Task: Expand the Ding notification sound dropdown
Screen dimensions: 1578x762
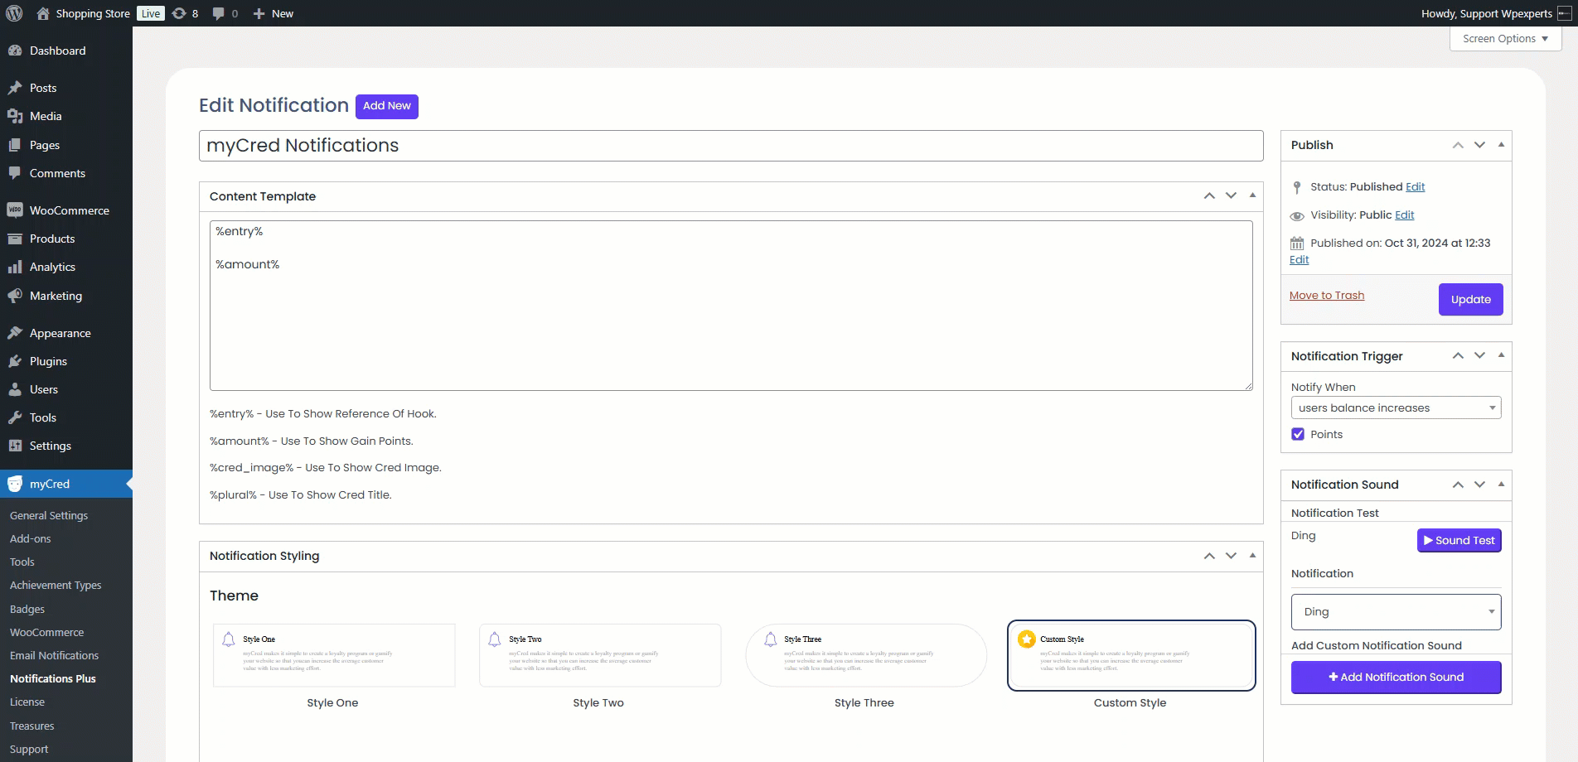Action: (x=1396, y=612)
